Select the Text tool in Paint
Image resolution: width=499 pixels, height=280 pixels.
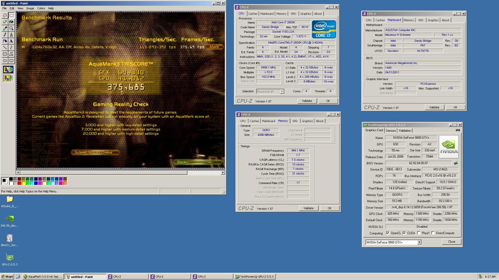pos(11,41)
